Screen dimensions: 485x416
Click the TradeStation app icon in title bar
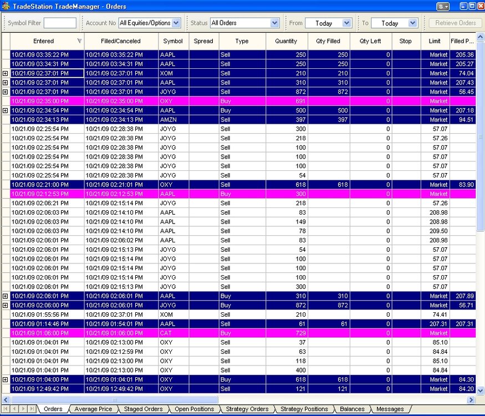pos(6,6)
